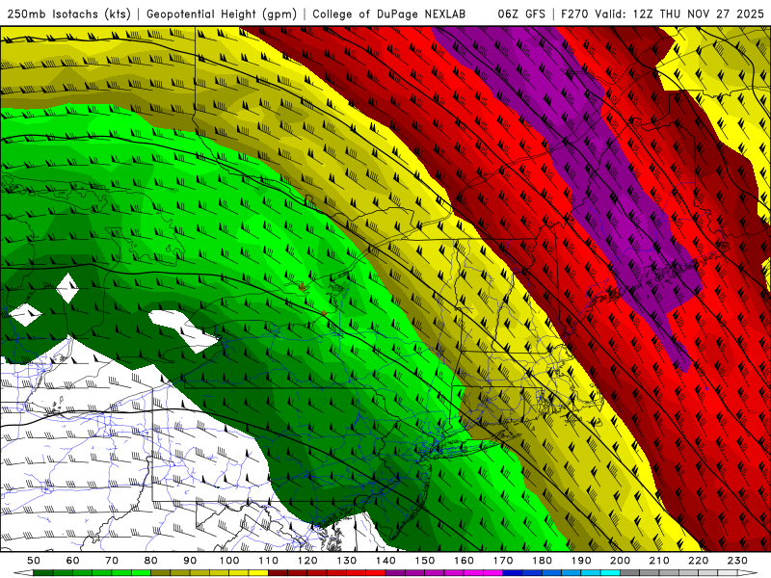The height and width of the screenshot is (578, 771).
Task: Select the 90 knots legend label
Action: click(x=190, y=561)
